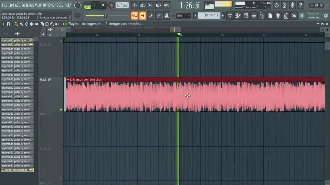This screenshot has width=330, height=185.
Task: Toggle the step editing mode button
Action: [151, 16]
